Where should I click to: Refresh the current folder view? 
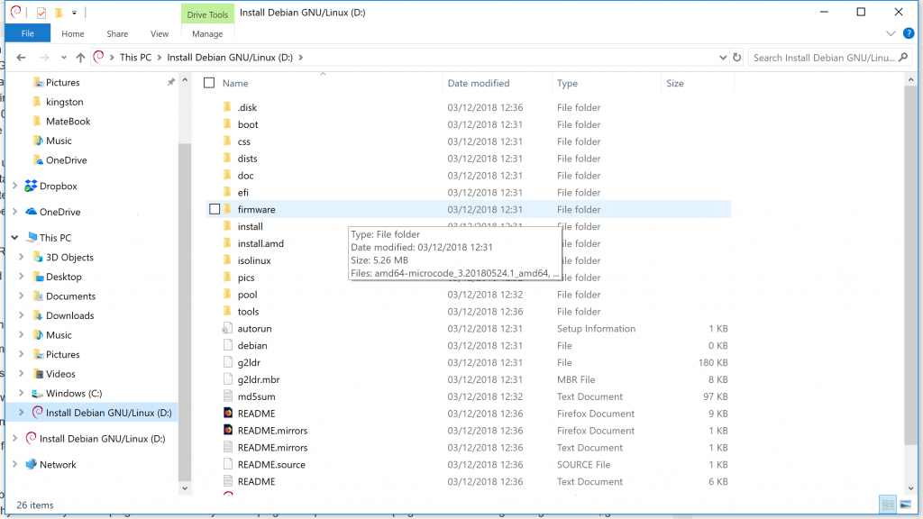coord(736,58)
